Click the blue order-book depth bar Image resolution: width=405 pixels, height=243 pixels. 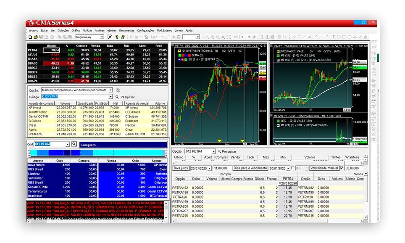[97, 153]
